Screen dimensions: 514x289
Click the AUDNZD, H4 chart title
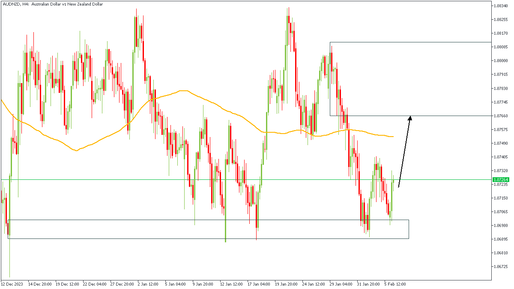pos(53,4)
